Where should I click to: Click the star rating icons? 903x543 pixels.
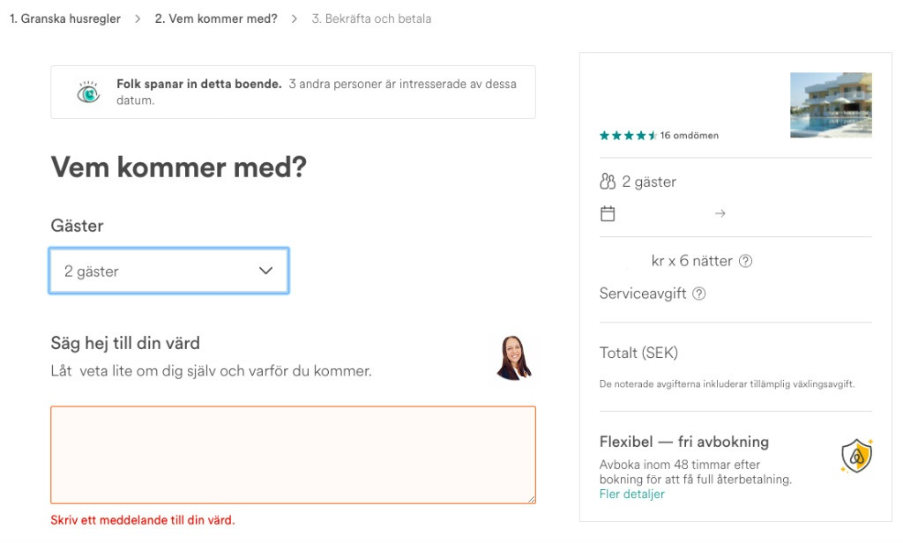(x=628, y=136)
